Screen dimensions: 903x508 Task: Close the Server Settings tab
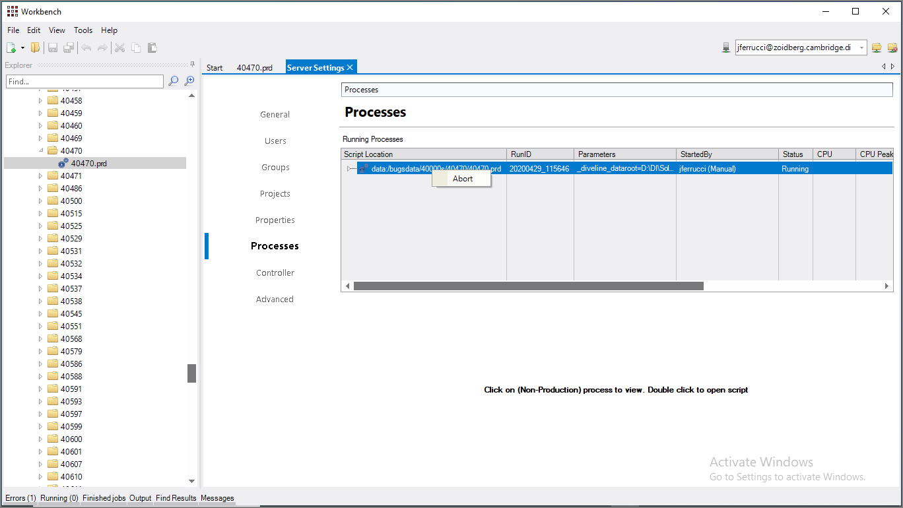coord(350,67)
